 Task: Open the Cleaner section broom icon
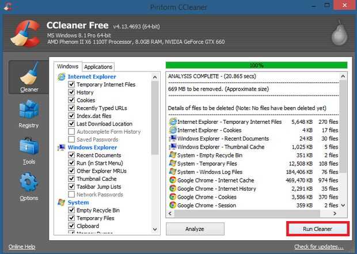point(29,74)
